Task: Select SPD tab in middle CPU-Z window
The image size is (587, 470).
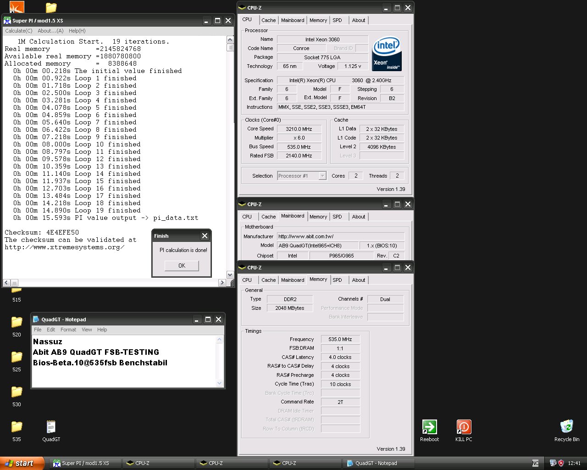Action: [338, 217]
